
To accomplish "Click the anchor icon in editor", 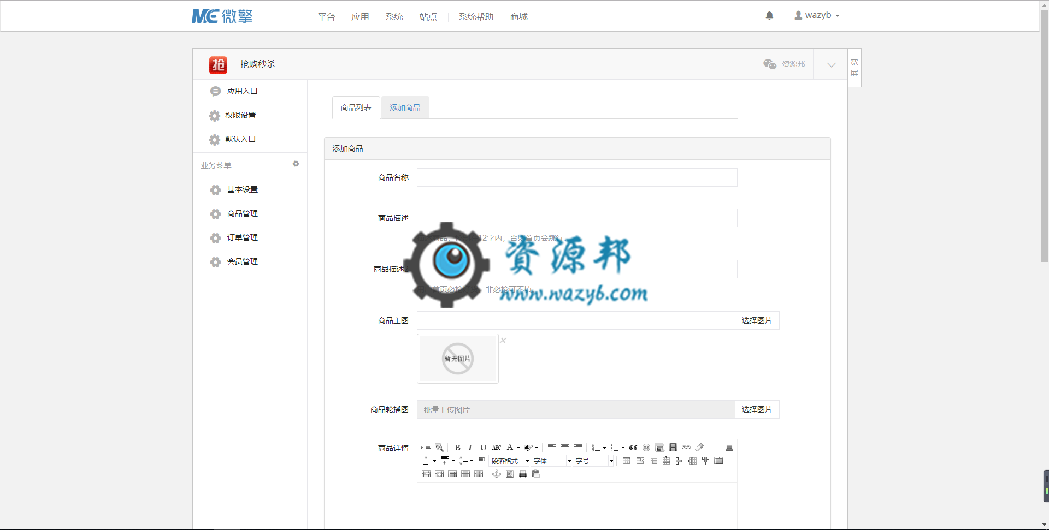I will tap(497, 474).
